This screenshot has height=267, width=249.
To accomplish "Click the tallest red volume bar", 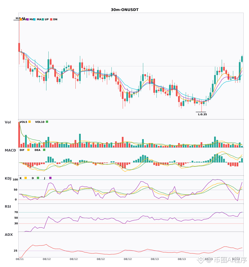I will (x=19, y=135).
